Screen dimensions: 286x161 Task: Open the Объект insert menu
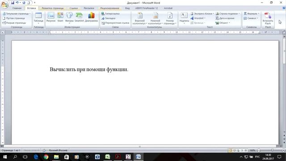[223, 23]
